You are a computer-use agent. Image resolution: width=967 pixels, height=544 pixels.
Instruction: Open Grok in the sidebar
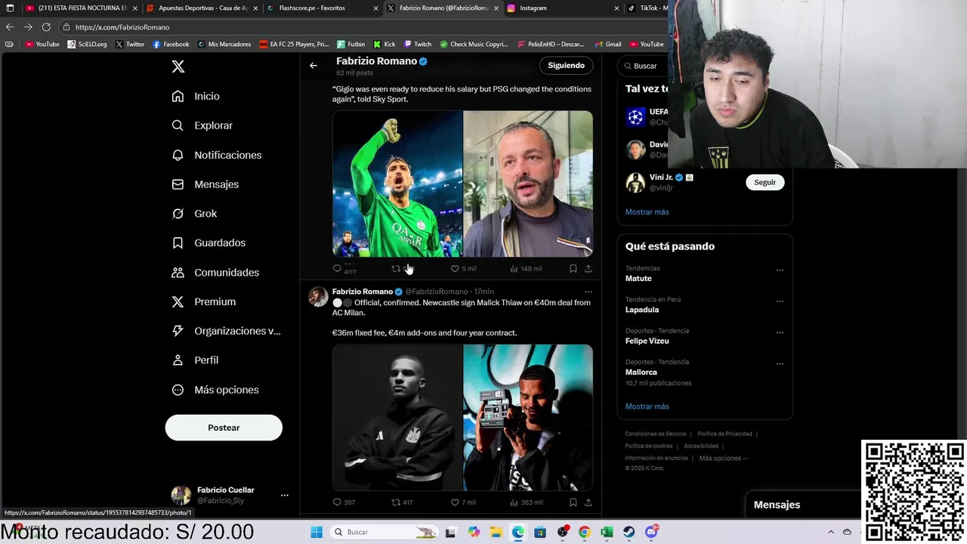[195, 214]
